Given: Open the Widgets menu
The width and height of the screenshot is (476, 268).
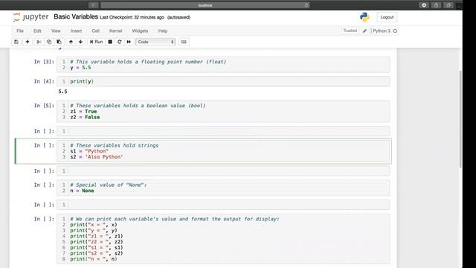Looking at the screenshot, I should [140, 31].
